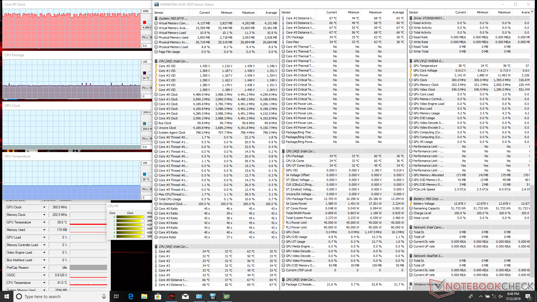Click the lightning icon beside CPU Package Power
Viewport: 537px width, 302px height.
pos(283,199)
